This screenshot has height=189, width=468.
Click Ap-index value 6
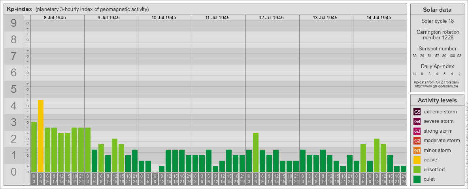point(422,74)
